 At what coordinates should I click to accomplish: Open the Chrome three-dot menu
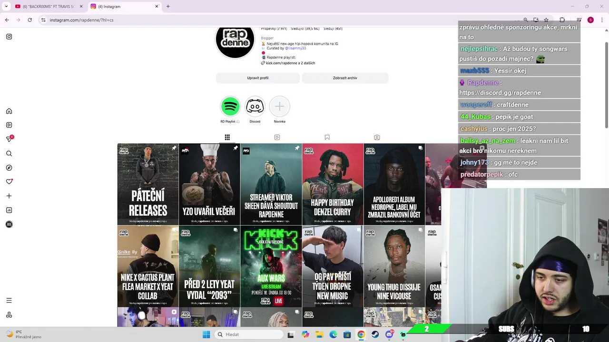pos(602,20)
